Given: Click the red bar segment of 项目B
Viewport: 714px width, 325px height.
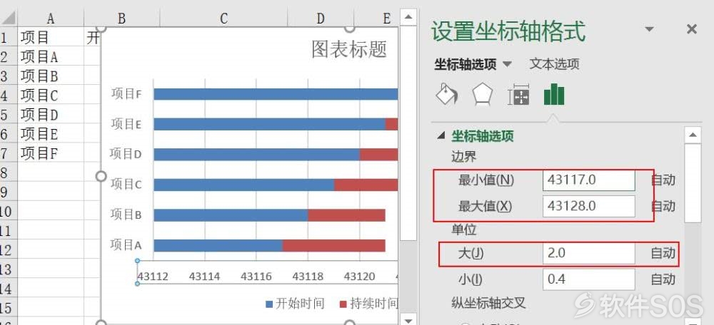Looking at the screenshot, I should coord(346,215).
